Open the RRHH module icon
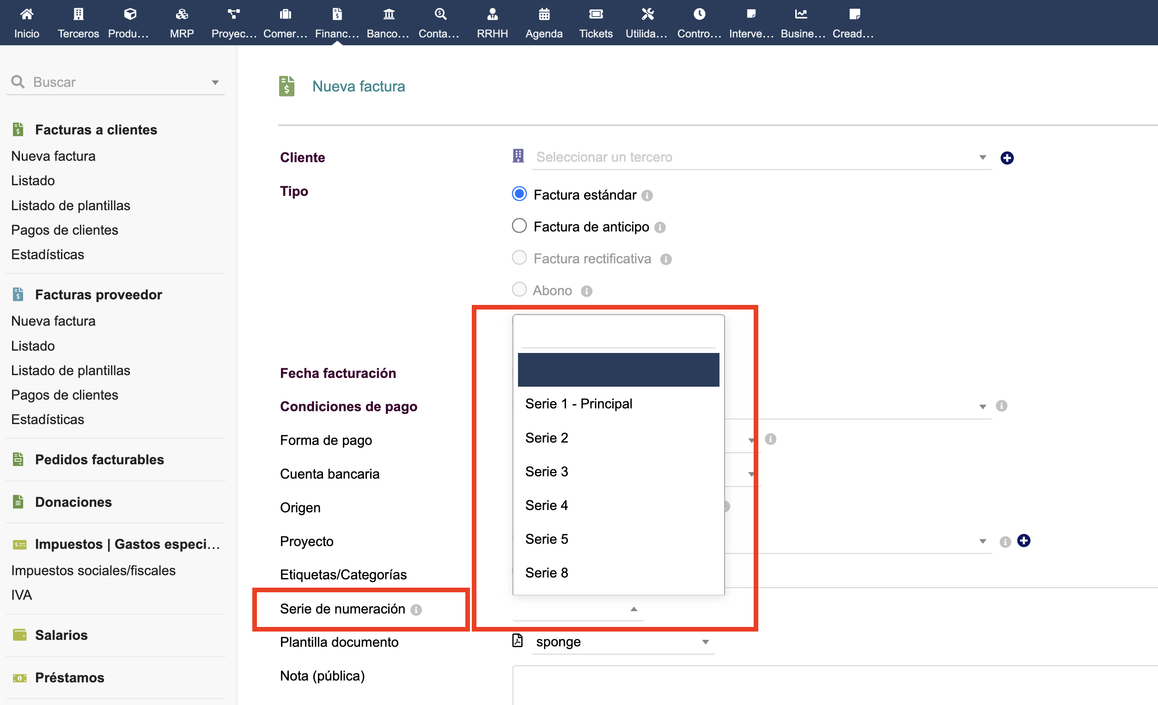 pyautogui.click(x=492, y=14)
